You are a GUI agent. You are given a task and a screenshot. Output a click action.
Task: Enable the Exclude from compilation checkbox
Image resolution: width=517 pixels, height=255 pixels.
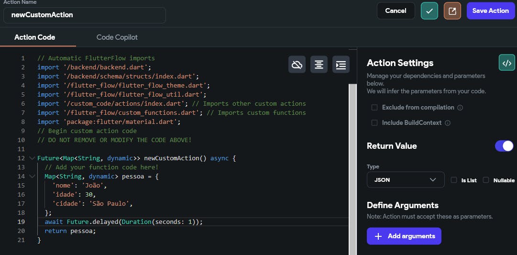point(374,108)
